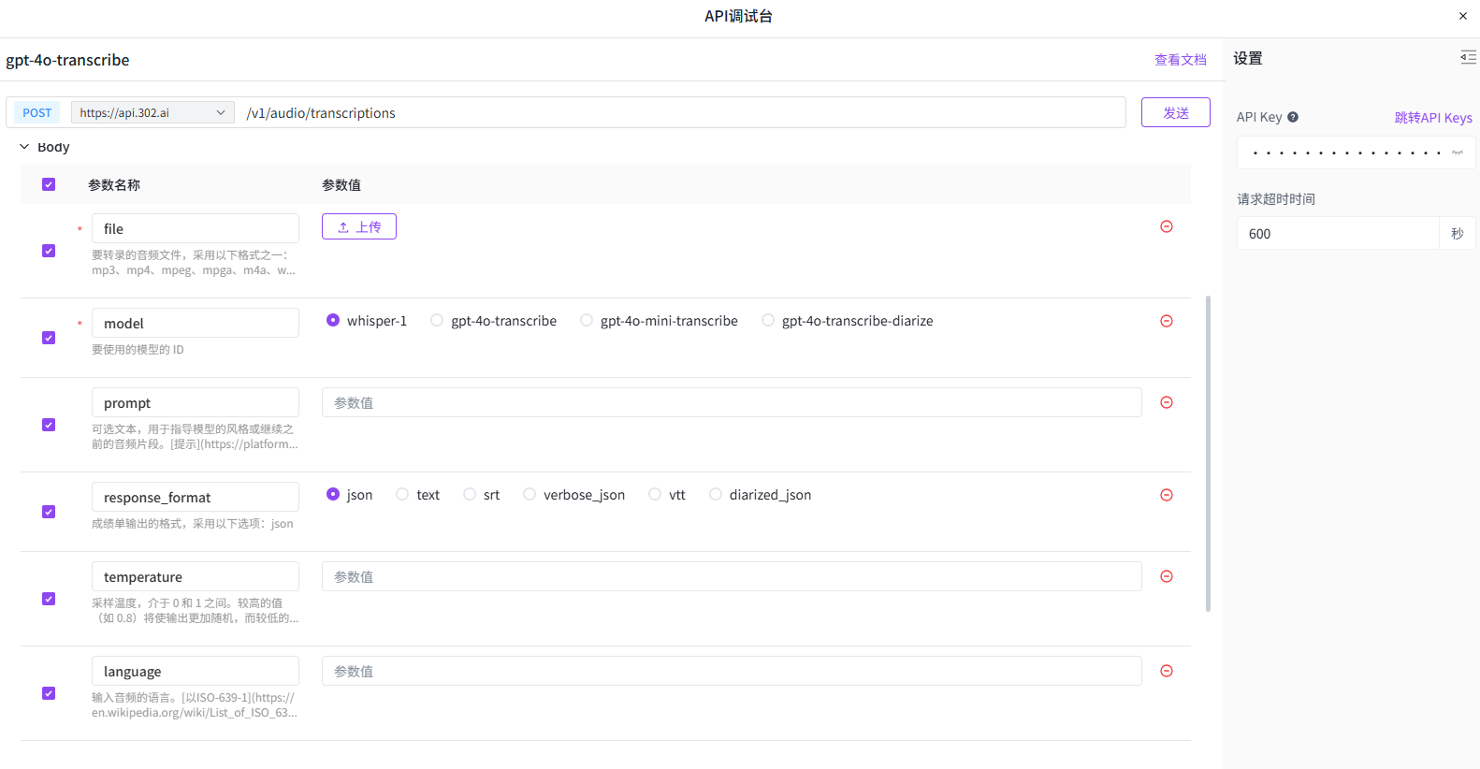Remove the language parameter row
This screenshot has width=1480, height=769.
click(x=1166, y=671)
